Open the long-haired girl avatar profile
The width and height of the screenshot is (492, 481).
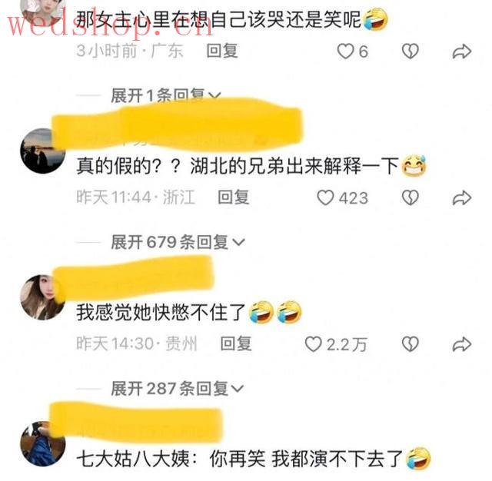43,297
